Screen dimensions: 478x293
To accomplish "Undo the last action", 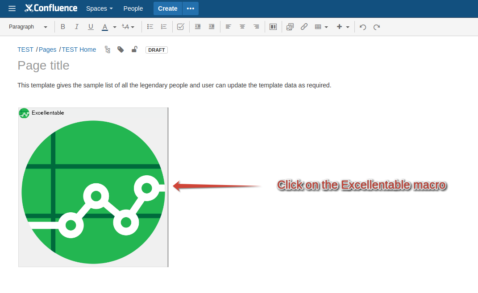I will [363, 27].
